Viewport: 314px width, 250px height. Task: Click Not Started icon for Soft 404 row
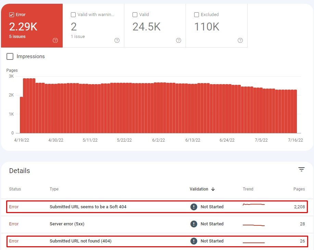click(194, 207)
